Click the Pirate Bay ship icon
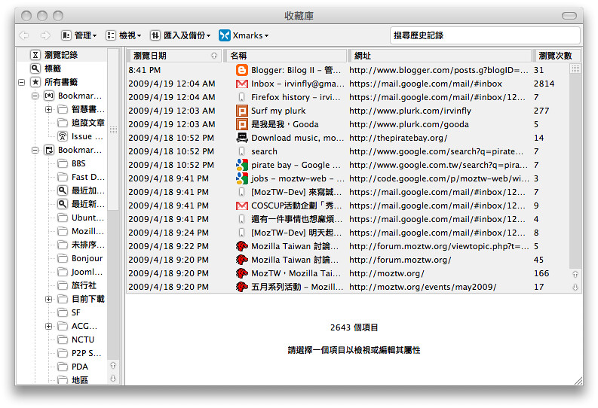This screenshot has height=408, width=598. [242, 138]
